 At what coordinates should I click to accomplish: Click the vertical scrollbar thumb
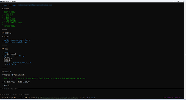[185, 54]
